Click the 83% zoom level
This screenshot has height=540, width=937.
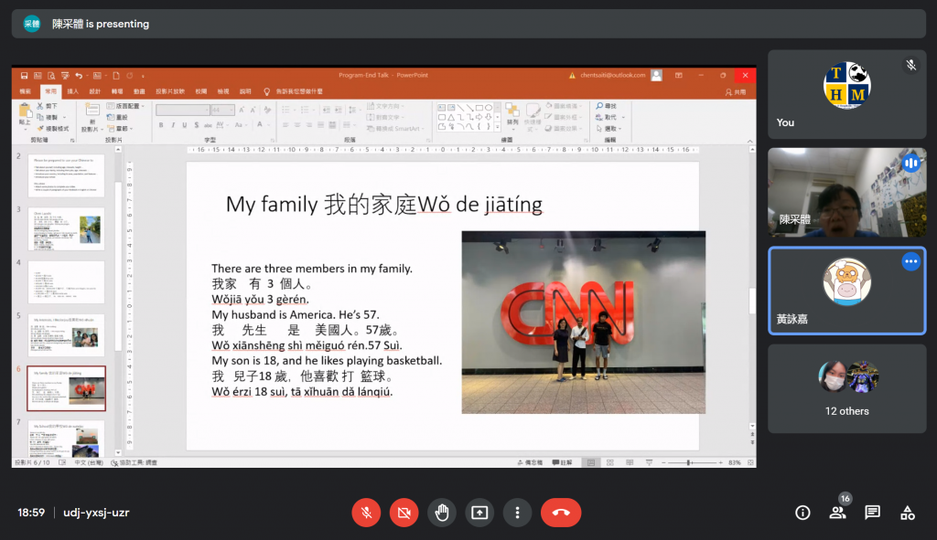coord(735,462)
